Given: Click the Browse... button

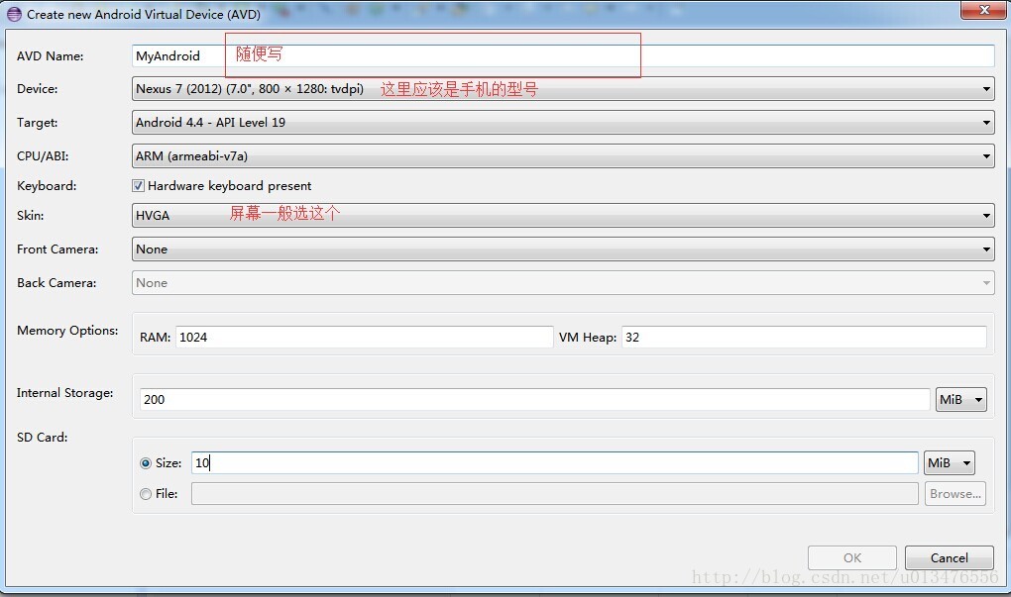Looking at the screenshot, I should coord(955,494).
